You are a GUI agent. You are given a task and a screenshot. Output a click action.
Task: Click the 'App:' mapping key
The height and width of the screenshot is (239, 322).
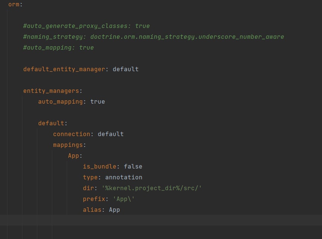click(75, 156)
